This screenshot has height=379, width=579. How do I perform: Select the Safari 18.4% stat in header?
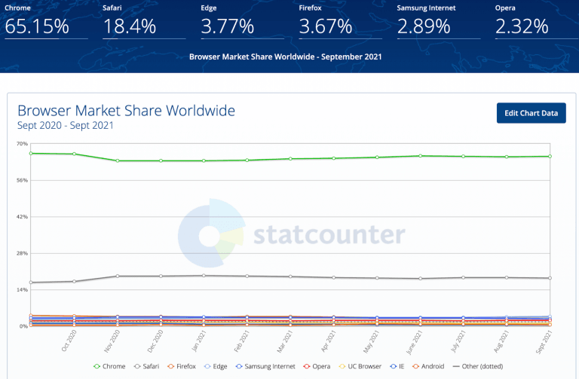tap(130, 23)
